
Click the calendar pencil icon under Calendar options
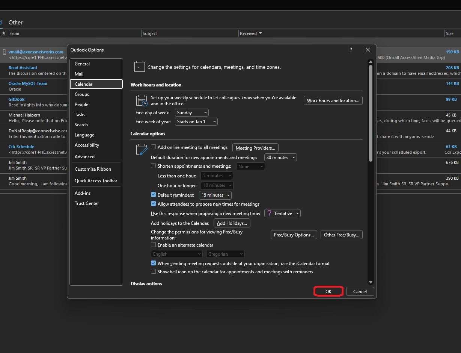[x=142, y=150]
